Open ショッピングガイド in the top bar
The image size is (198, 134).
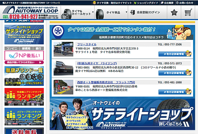[x=146, y=3]
